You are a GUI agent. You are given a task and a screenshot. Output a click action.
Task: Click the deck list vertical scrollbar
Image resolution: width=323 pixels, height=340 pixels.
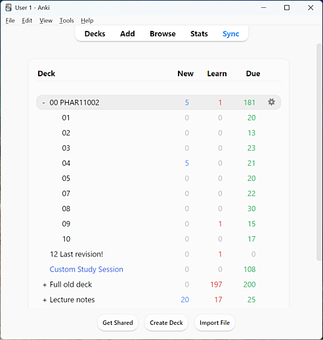point(319,152)
